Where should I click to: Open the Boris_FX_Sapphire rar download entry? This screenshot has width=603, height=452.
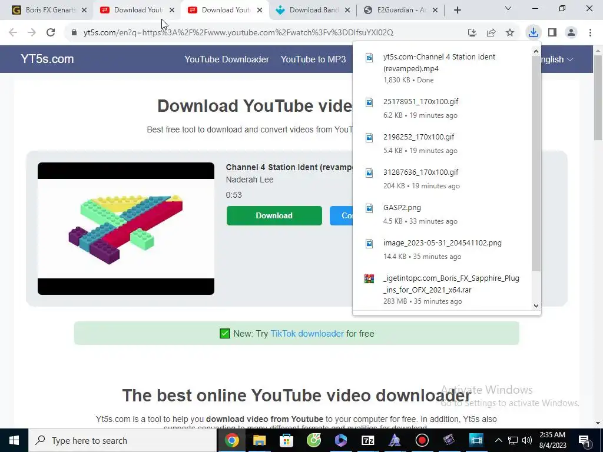pyautogui.click(x=442, y=289)
